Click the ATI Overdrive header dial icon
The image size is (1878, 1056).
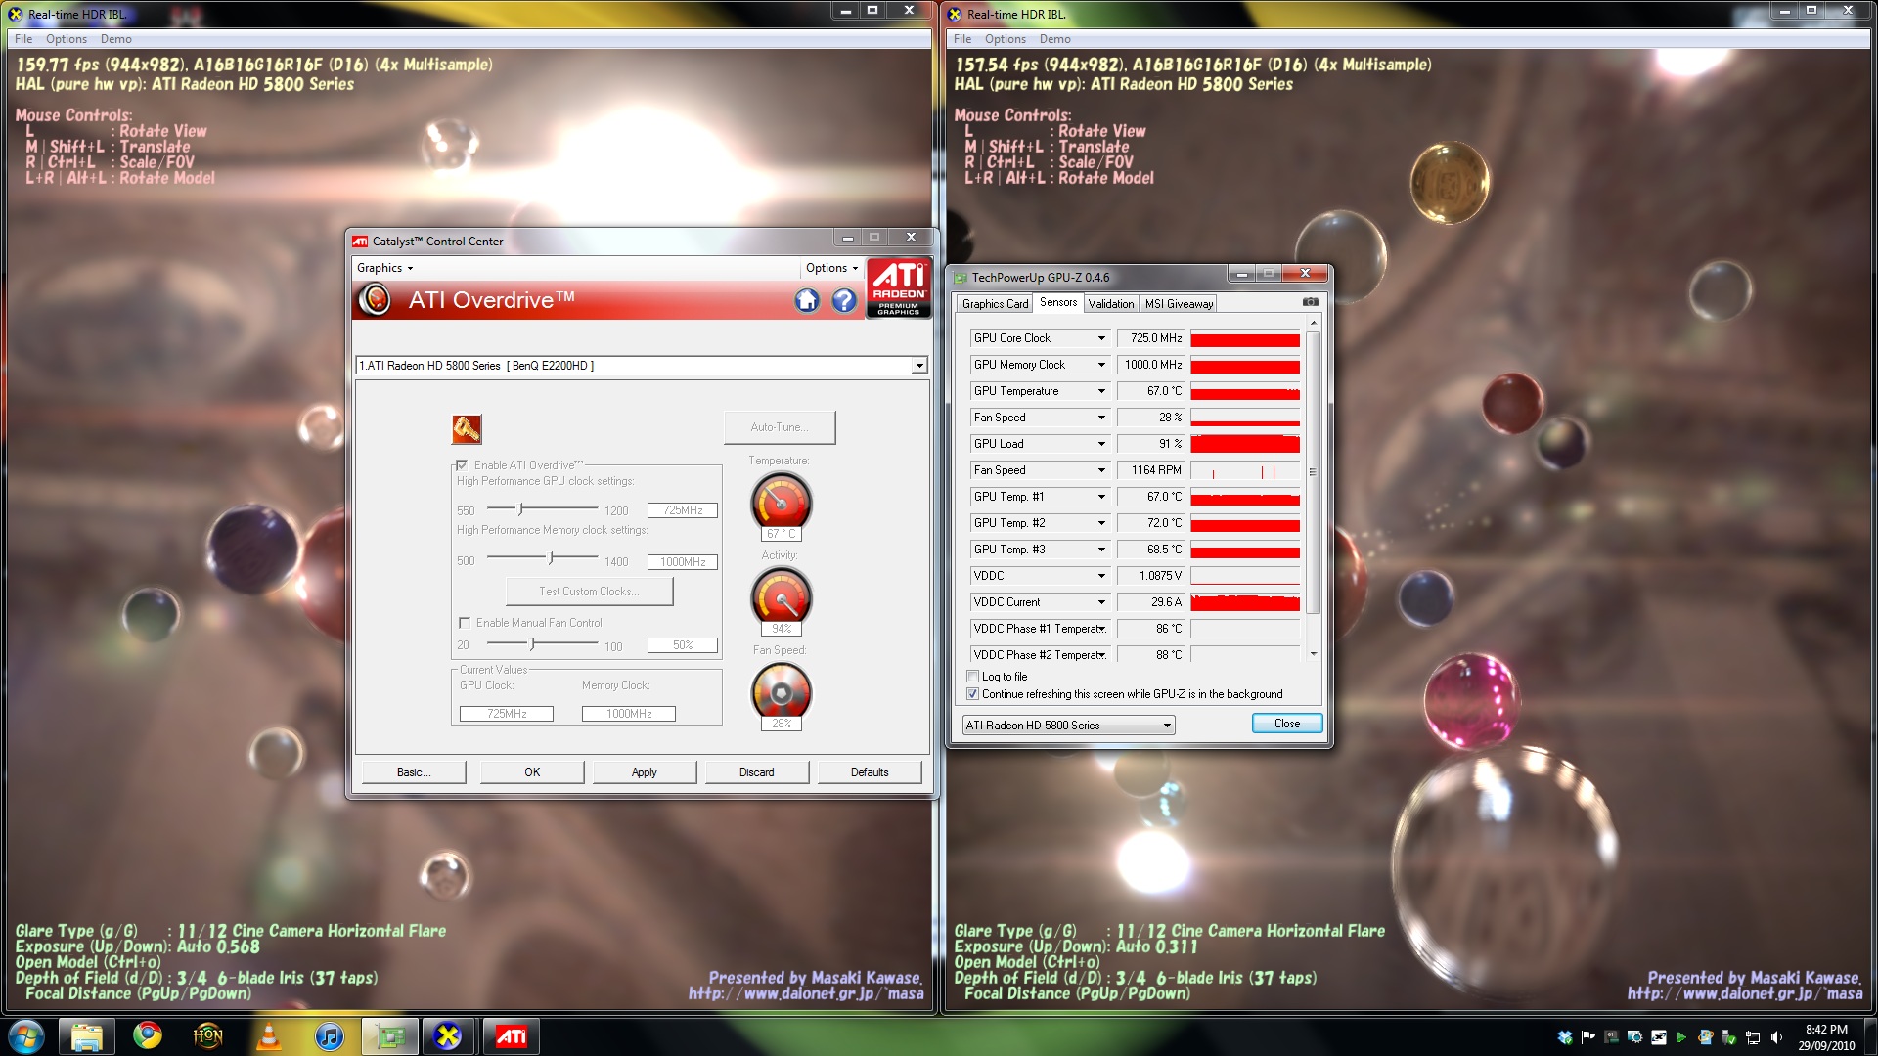coord(375,300)
